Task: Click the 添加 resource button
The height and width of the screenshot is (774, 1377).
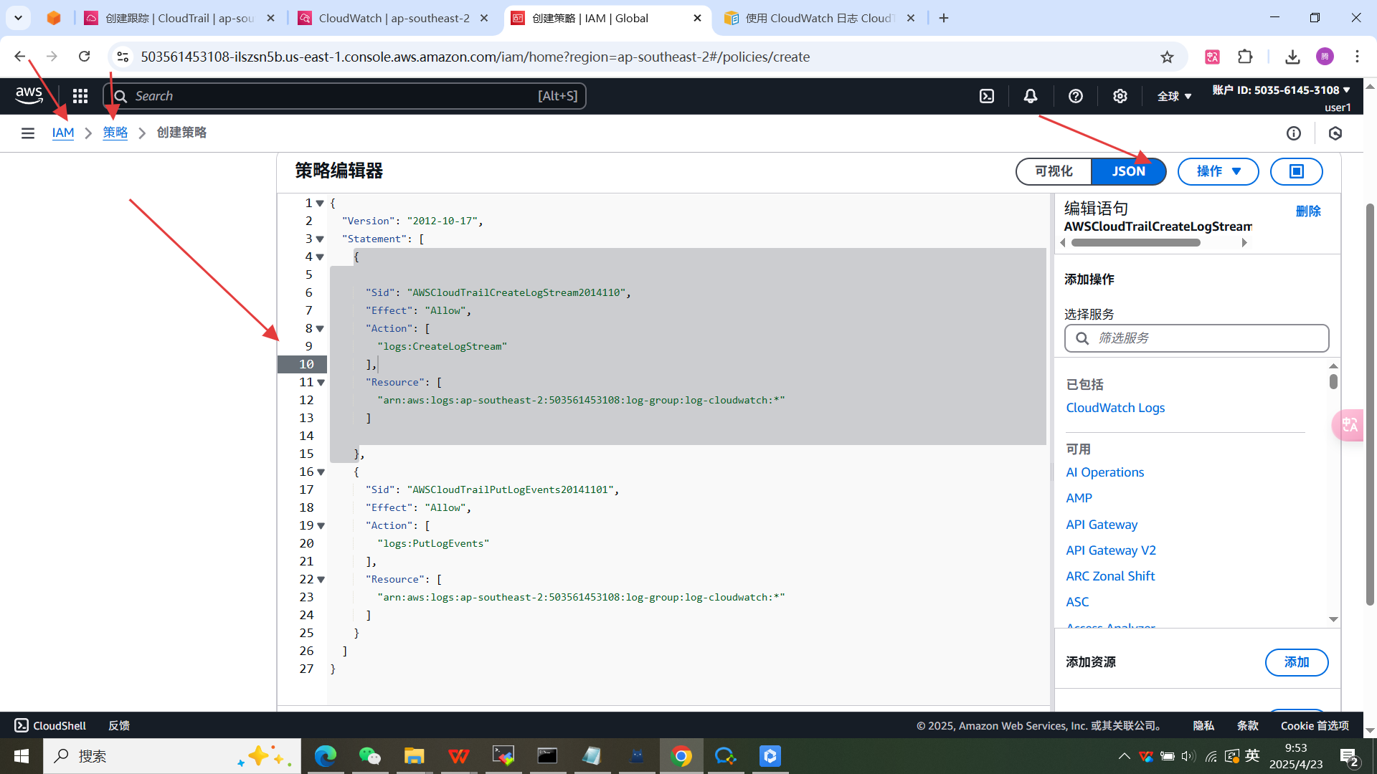Action: 1296,662
